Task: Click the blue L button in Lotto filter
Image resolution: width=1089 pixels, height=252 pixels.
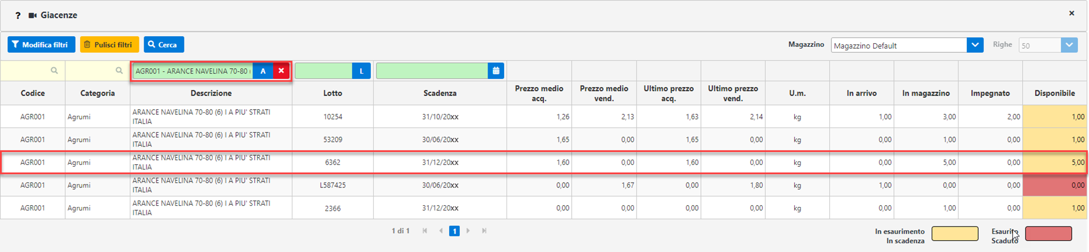Action: [361, 71]
